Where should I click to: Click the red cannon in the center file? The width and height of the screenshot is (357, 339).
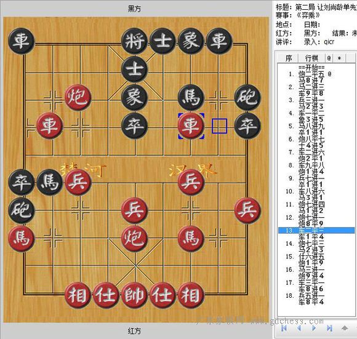point(134,239)
